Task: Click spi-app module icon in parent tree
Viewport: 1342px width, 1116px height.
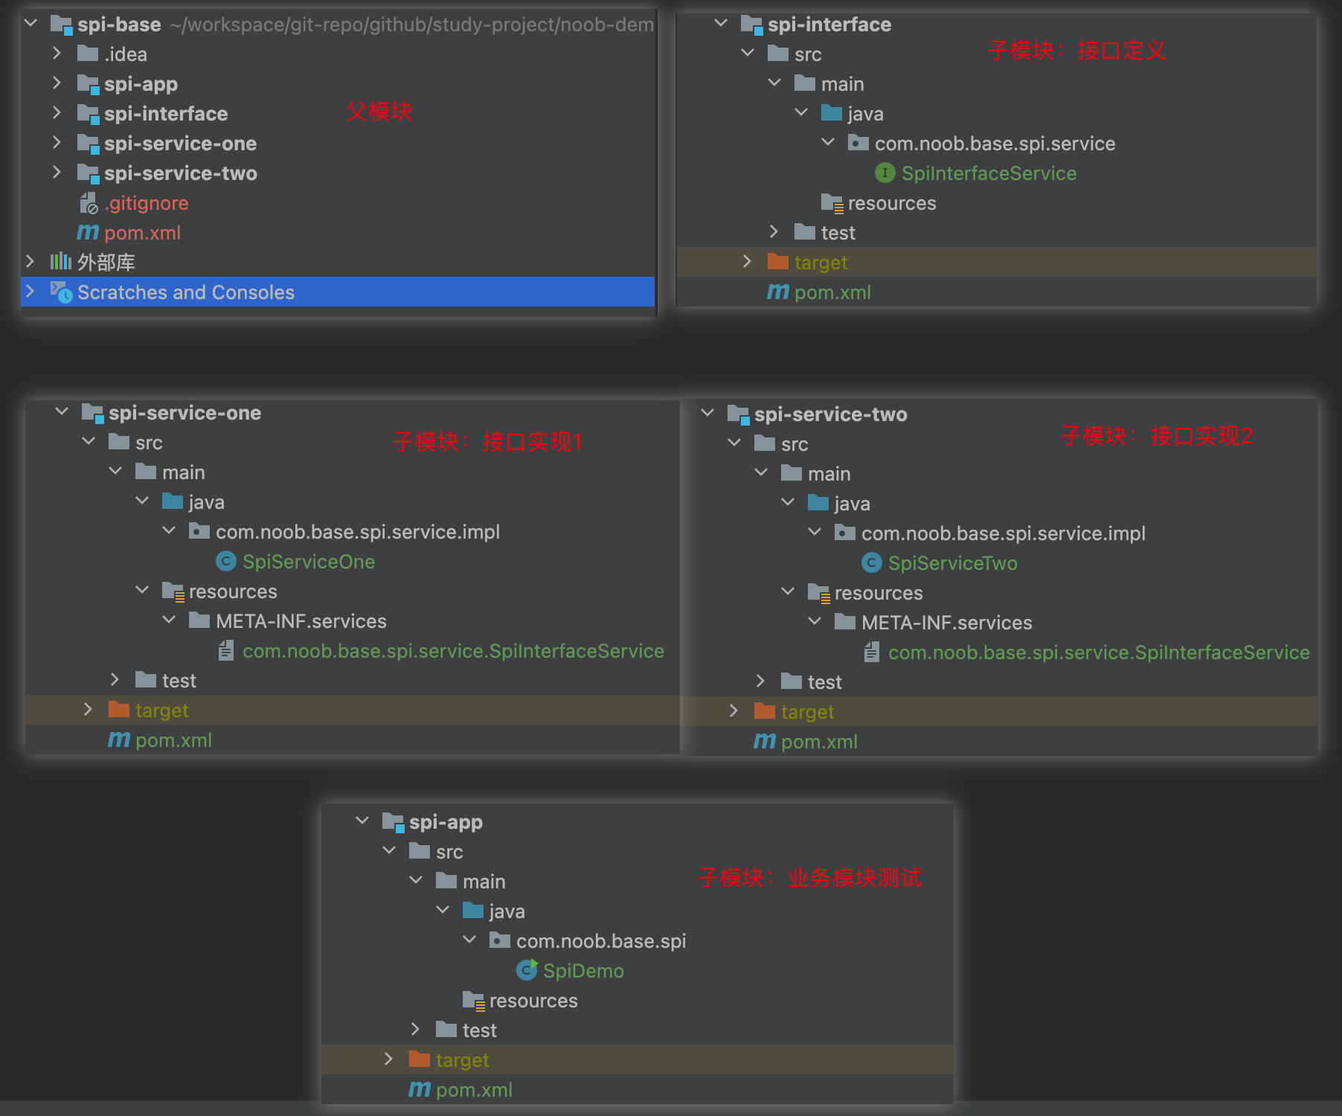Action: click(88, 84)
